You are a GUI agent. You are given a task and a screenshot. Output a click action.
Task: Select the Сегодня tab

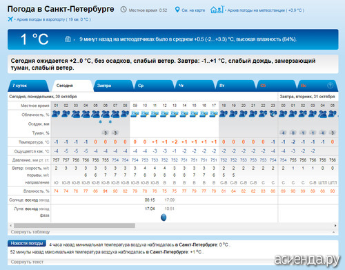[x=72, y=86]
